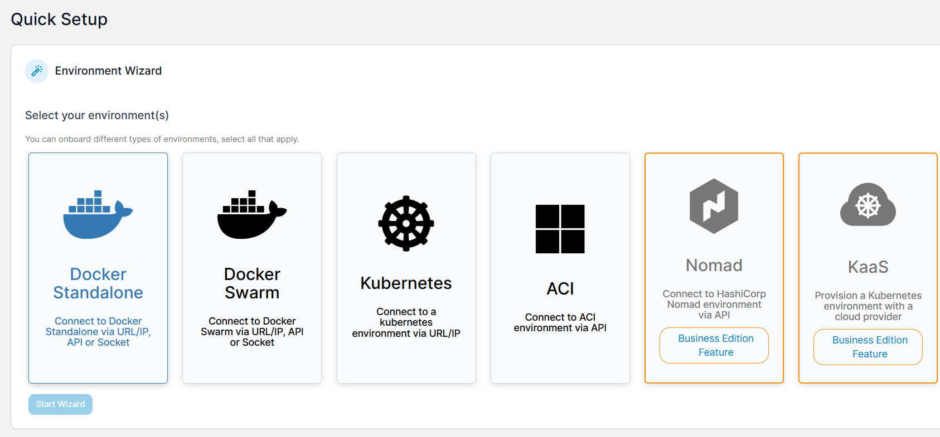Click 'Connect to Docker Standalone via URL/IP' description
This screenshot has height=437, width=940.
tap(98, 332)
